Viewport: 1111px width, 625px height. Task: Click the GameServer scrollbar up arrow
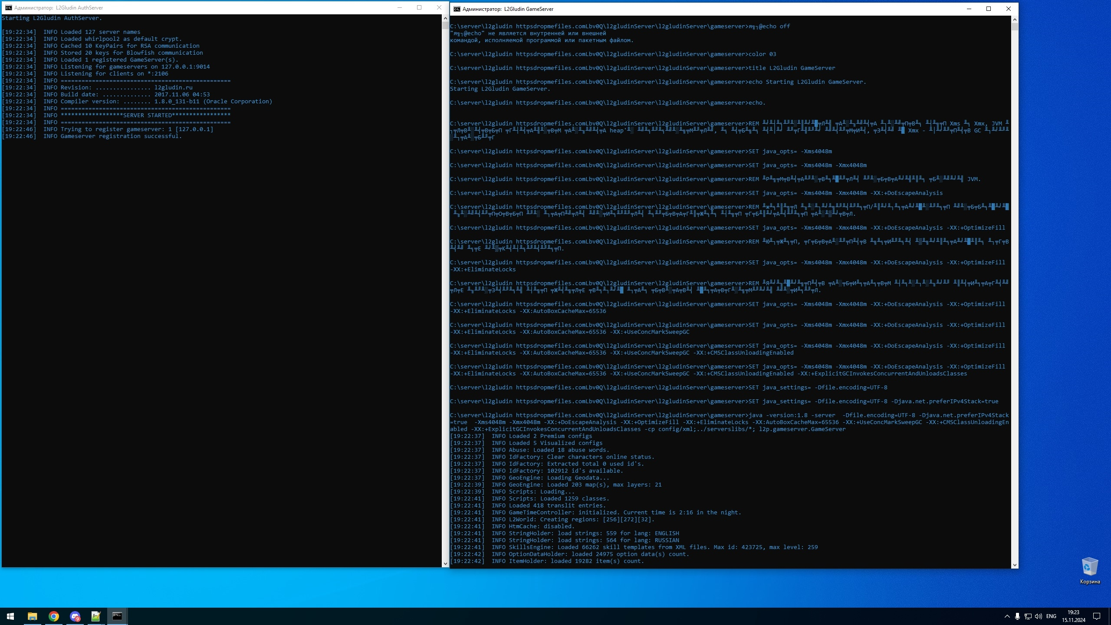tap(1015, 20)
